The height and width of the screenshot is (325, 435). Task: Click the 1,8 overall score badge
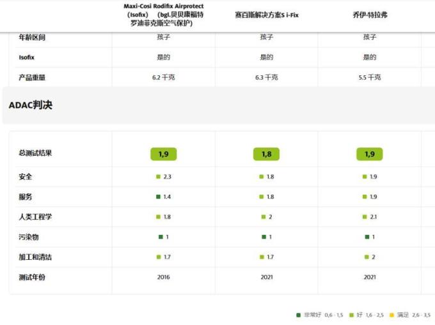266,154
